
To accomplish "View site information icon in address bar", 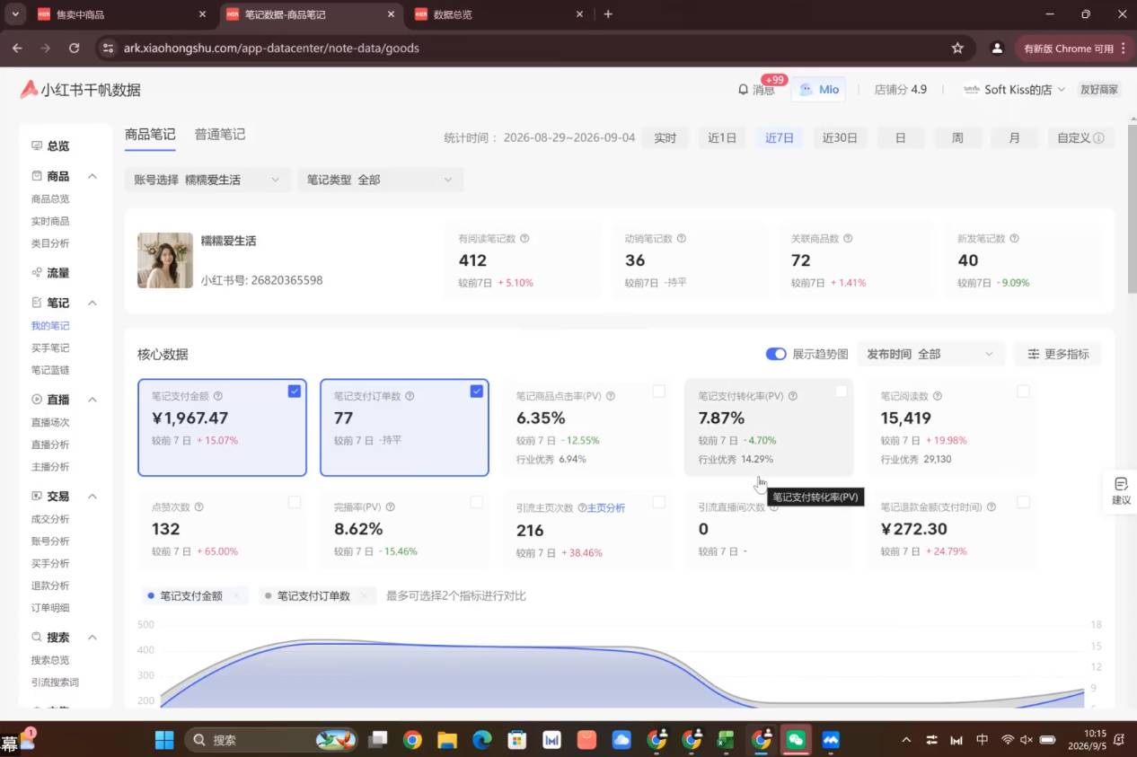I will [108, 48].
